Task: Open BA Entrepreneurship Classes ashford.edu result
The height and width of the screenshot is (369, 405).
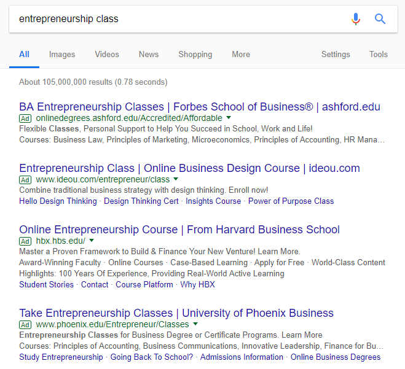Action: coord(200,107)
